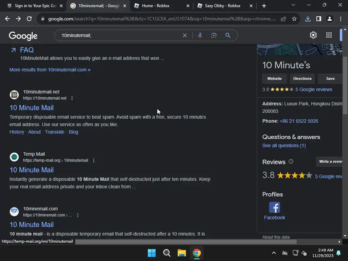Toggle the Chrome side panel icon
Viewport: 348px width, 261px height.
(319, 19)
